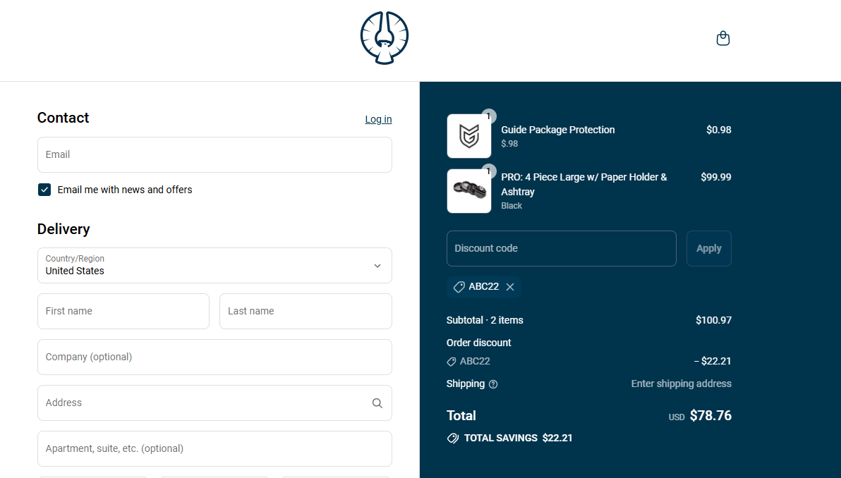841x478 pixels.
Task: Click the Log in link
Action: [x=378, y=119]
